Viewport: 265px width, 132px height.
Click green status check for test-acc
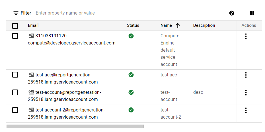pyautogui.click(x=131, y=75)
